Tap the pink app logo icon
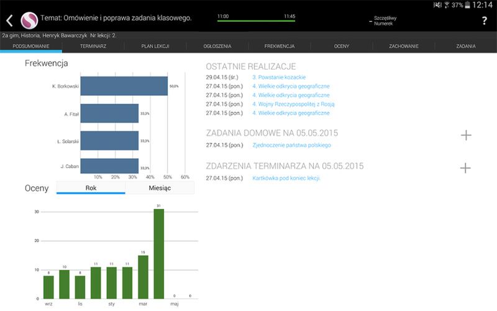The width and height of the screenshot is (497, 311). point(29,21)
